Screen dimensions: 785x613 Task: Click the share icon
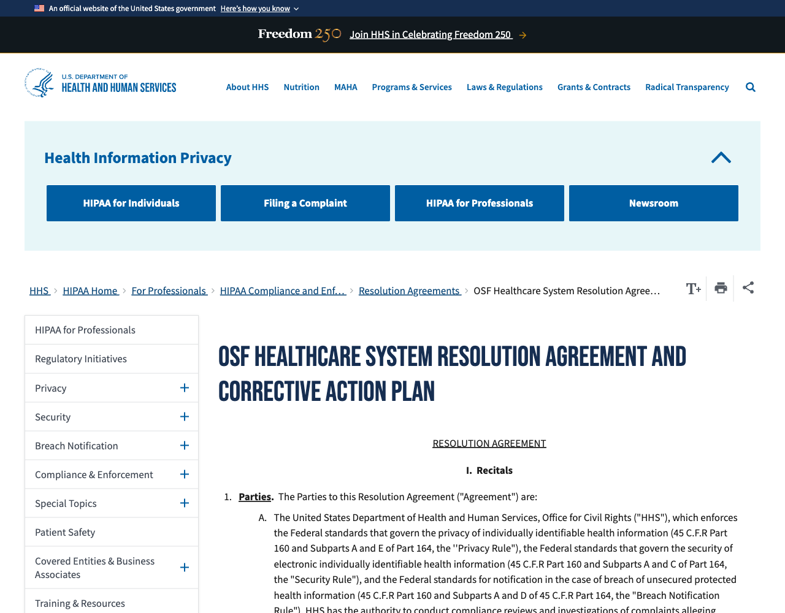tap(748, 287)
